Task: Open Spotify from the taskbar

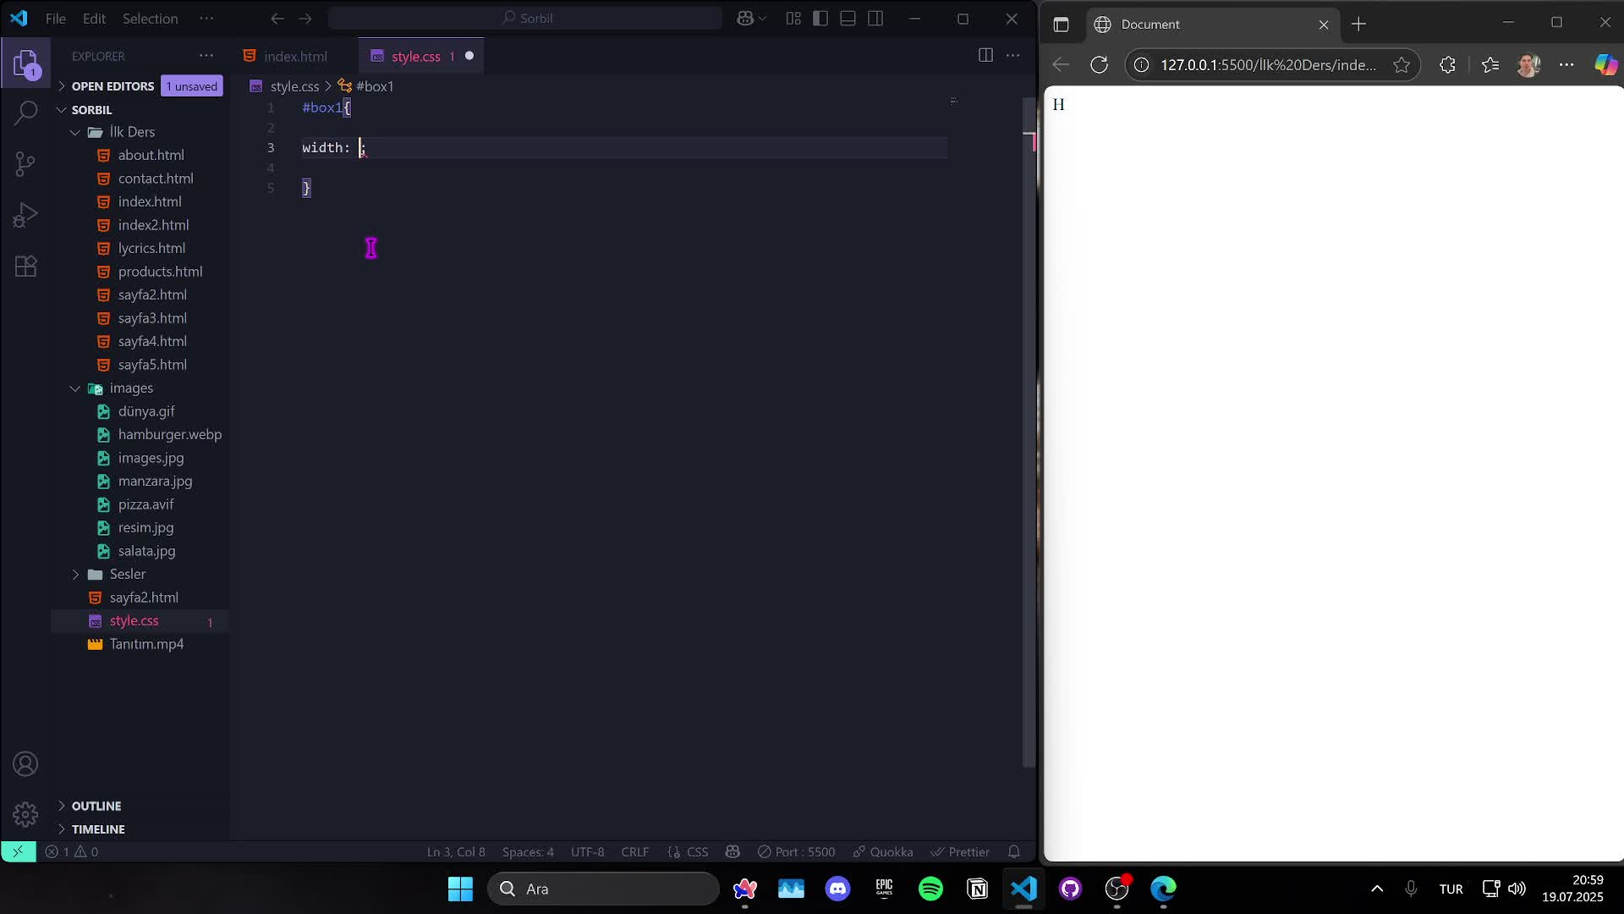Action: click(930, 889)
